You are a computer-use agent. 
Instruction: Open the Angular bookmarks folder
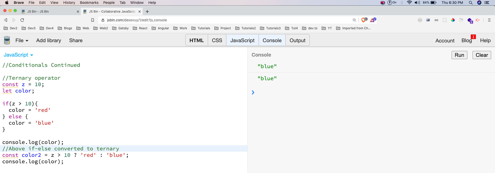coord(160,28)
